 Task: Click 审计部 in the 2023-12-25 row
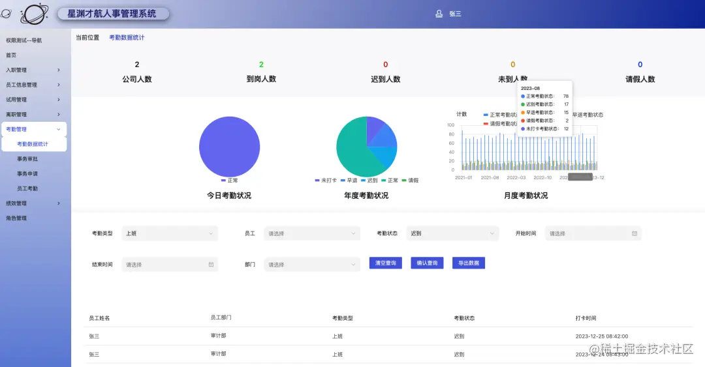[218, 336]
